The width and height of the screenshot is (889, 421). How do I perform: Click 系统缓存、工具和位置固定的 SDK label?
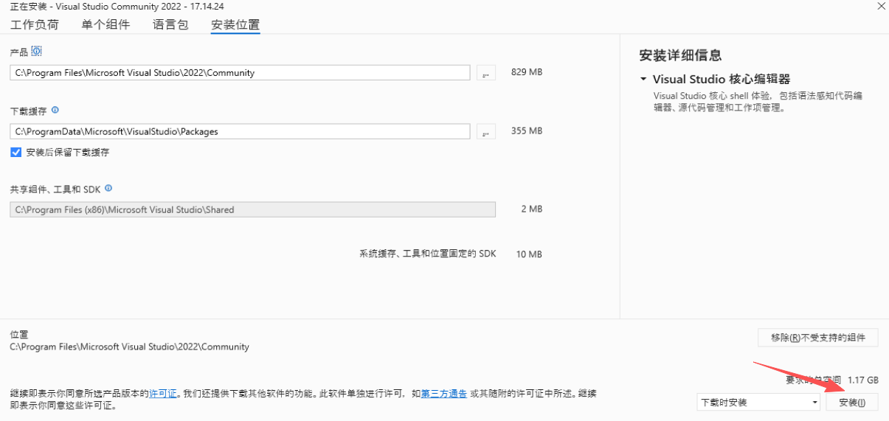pos(428,254)
